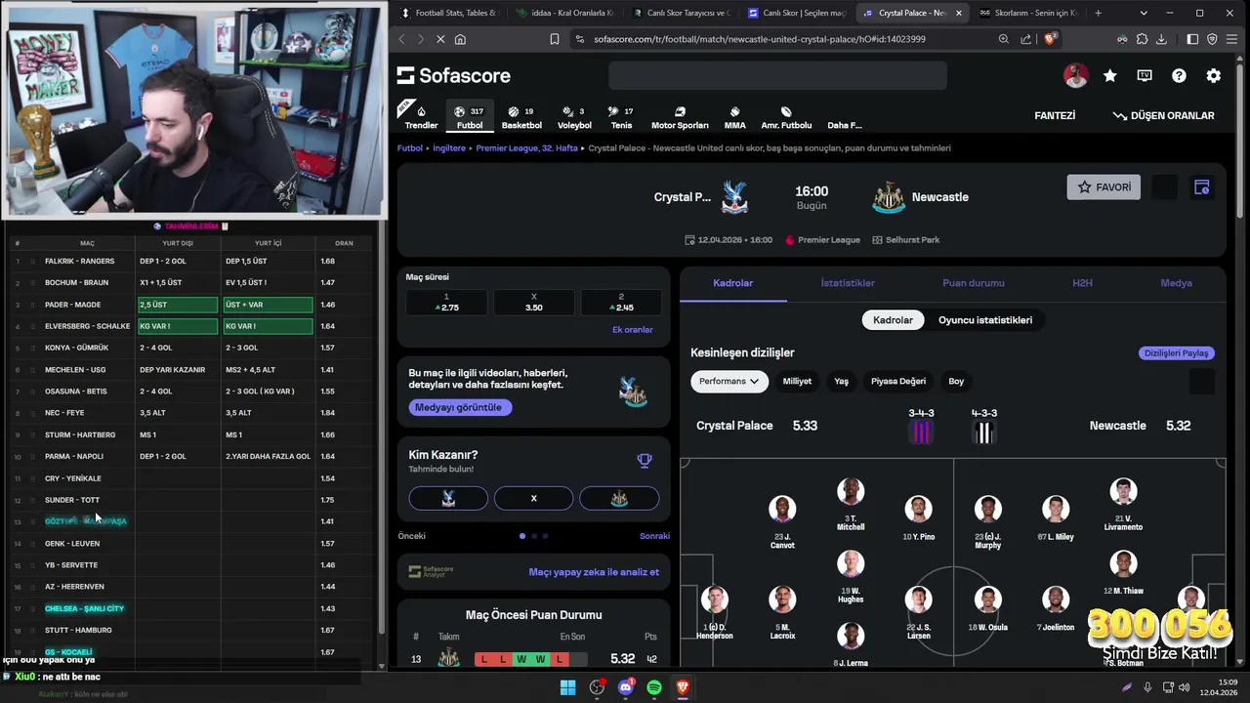
Task: Switch to Puan durumu tab
Action: click(x=974, y=283)
